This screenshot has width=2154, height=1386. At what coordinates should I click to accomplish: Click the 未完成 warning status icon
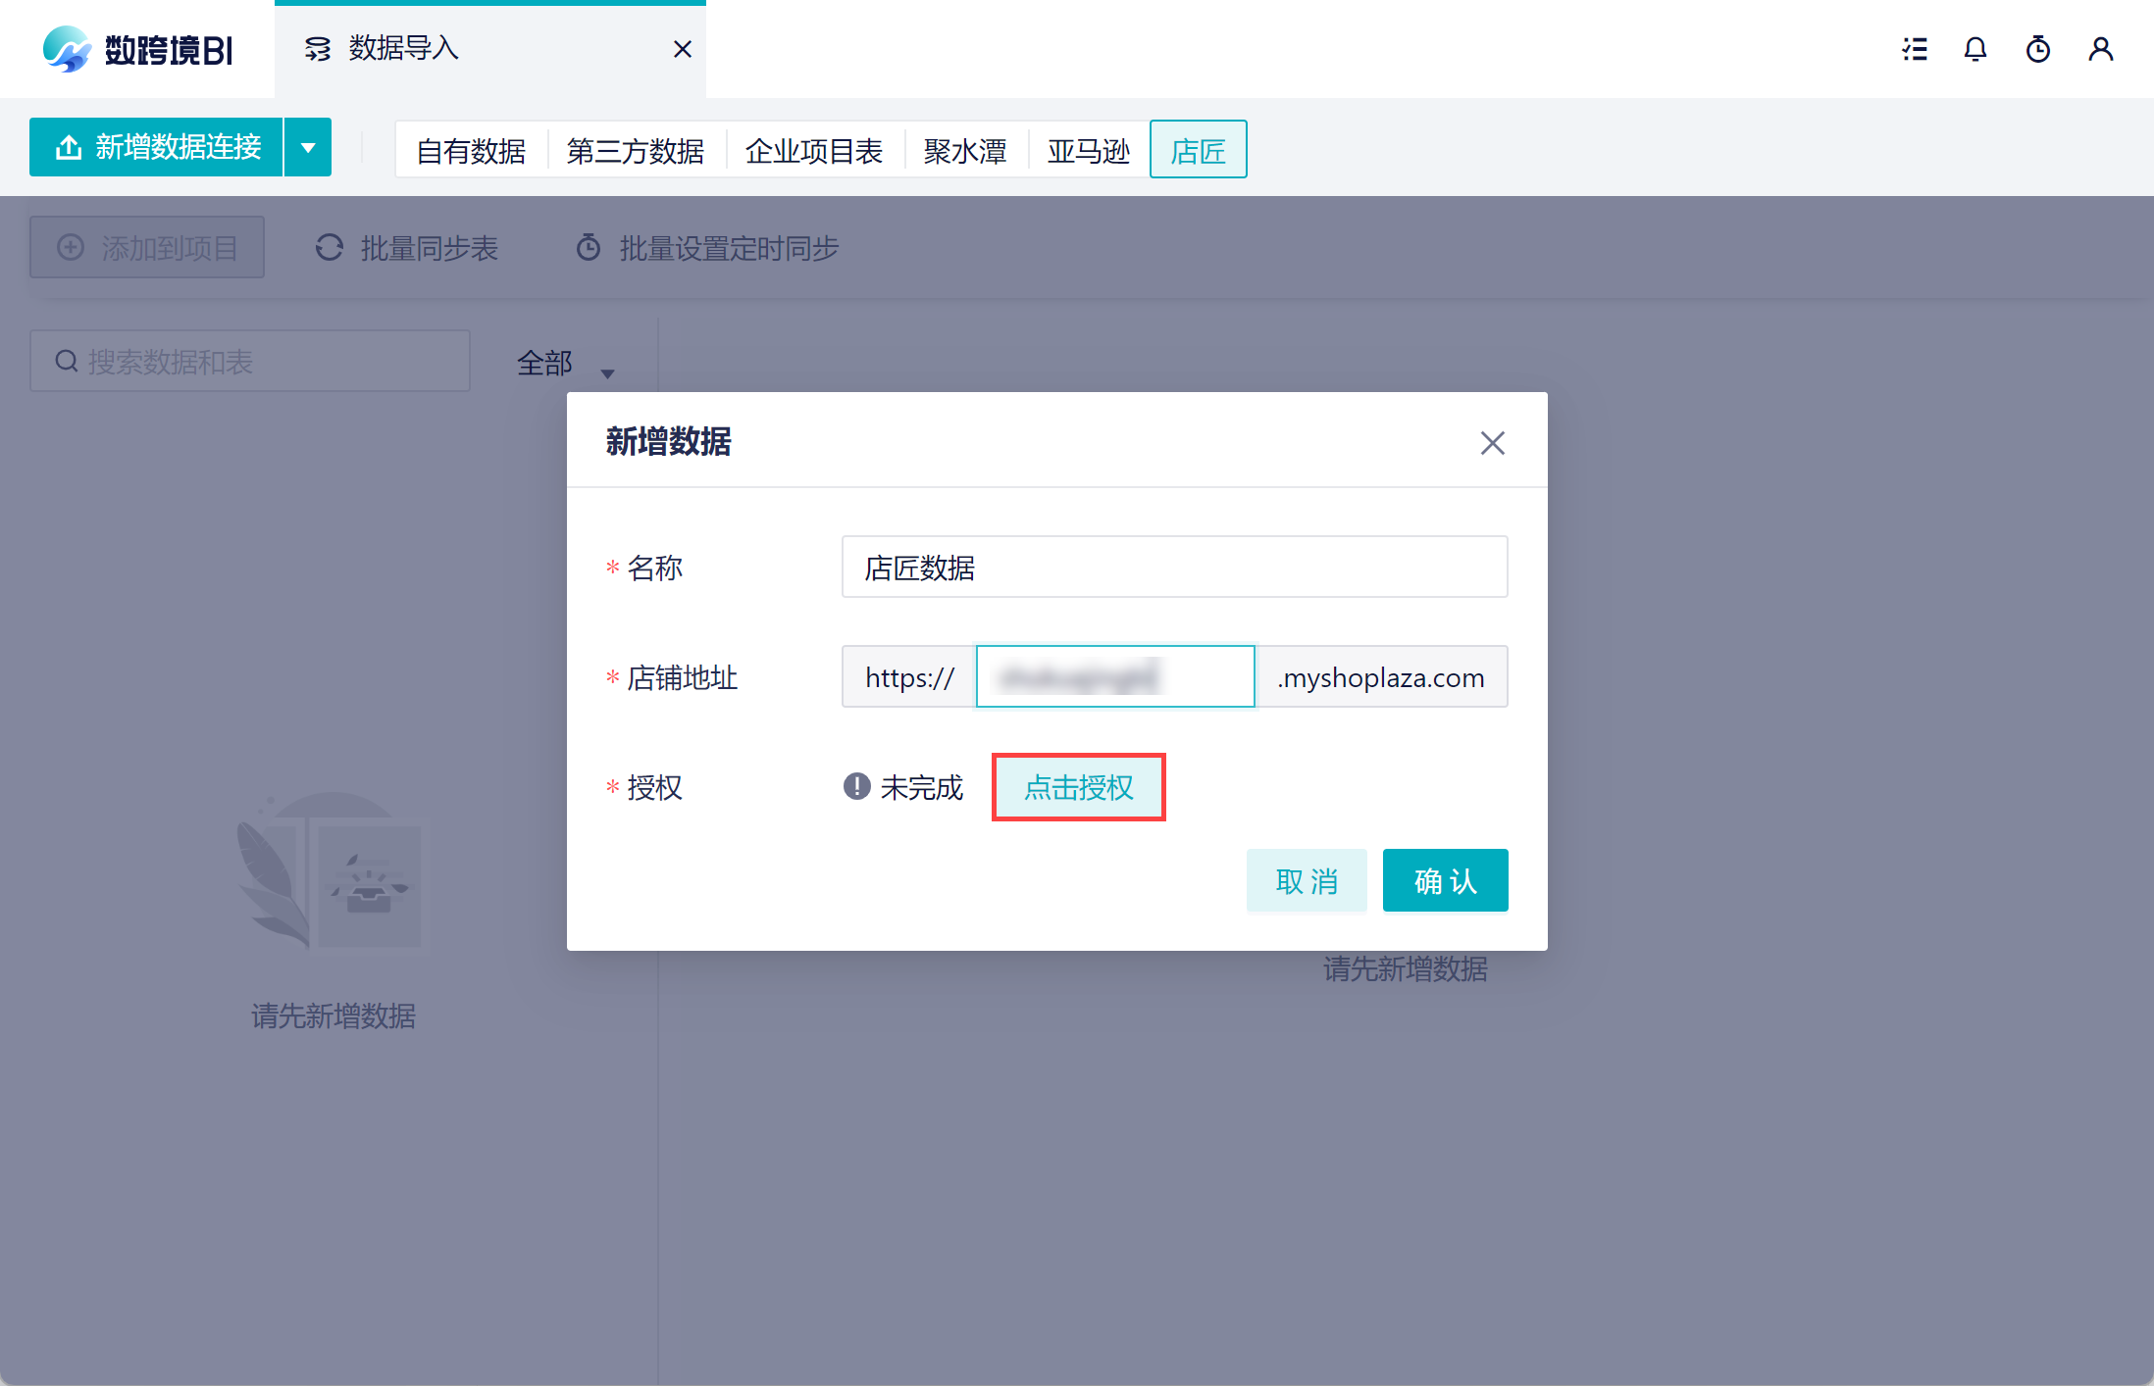coord(856,786)
